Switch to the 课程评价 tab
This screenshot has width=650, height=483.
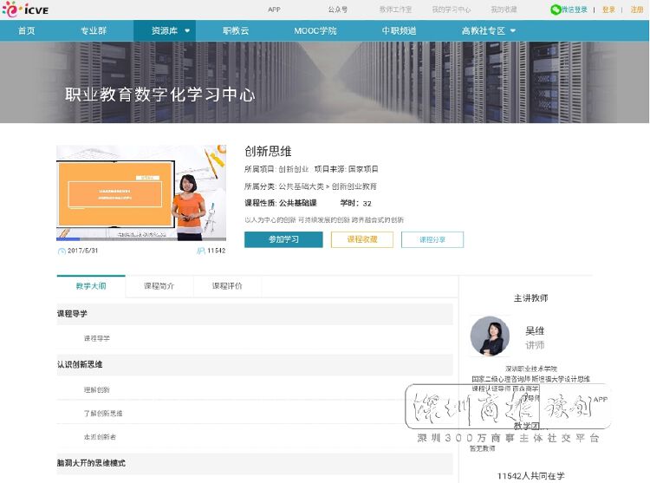pyautogui.click(x=227, y=285)
